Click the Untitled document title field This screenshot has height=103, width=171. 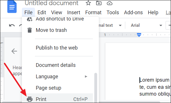tap(52, 3)
